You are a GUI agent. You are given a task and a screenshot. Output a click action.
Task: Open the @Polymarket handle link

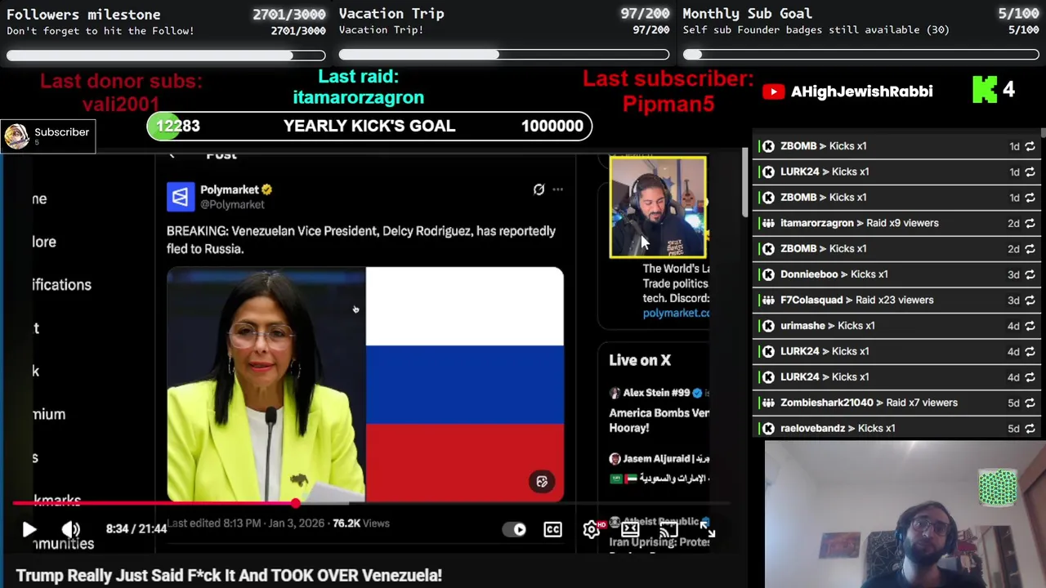point(232,205)
